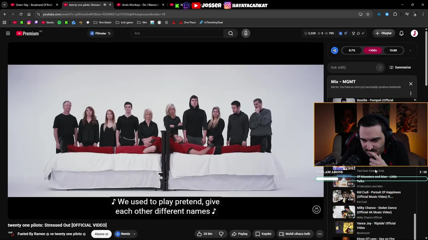The image size is (428, 240).
Task: Click the round overlay icon in player corner
Action: [316, 209]
